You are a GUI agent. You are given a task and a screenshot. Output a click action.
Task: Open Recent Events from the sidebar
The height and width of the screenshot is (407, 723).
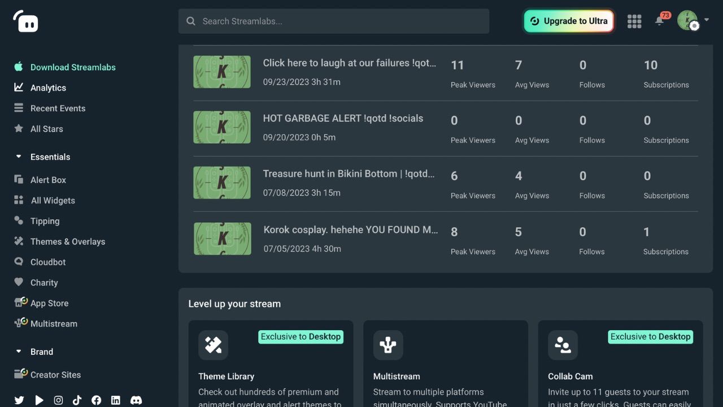(x=58, y=108)
